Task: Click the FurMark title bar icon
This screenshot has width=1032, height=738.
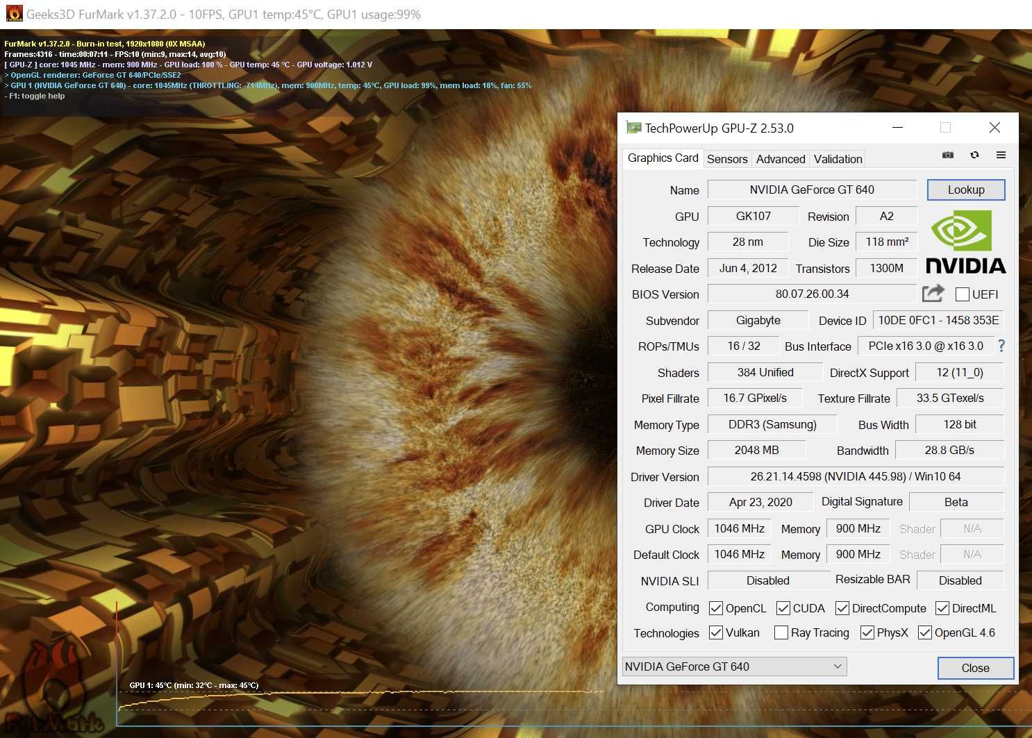Action: click(14, 14)
